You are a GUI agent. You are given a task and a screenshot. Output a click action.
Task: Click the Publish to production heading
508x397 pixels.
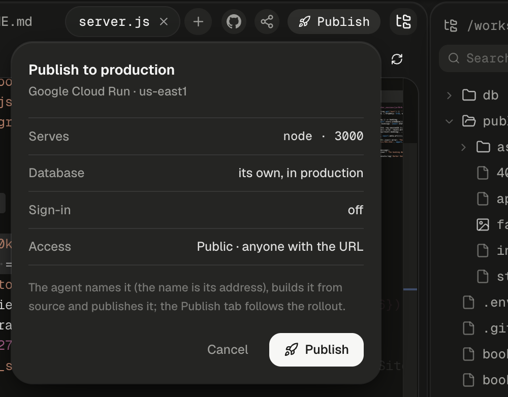point(102,70)
